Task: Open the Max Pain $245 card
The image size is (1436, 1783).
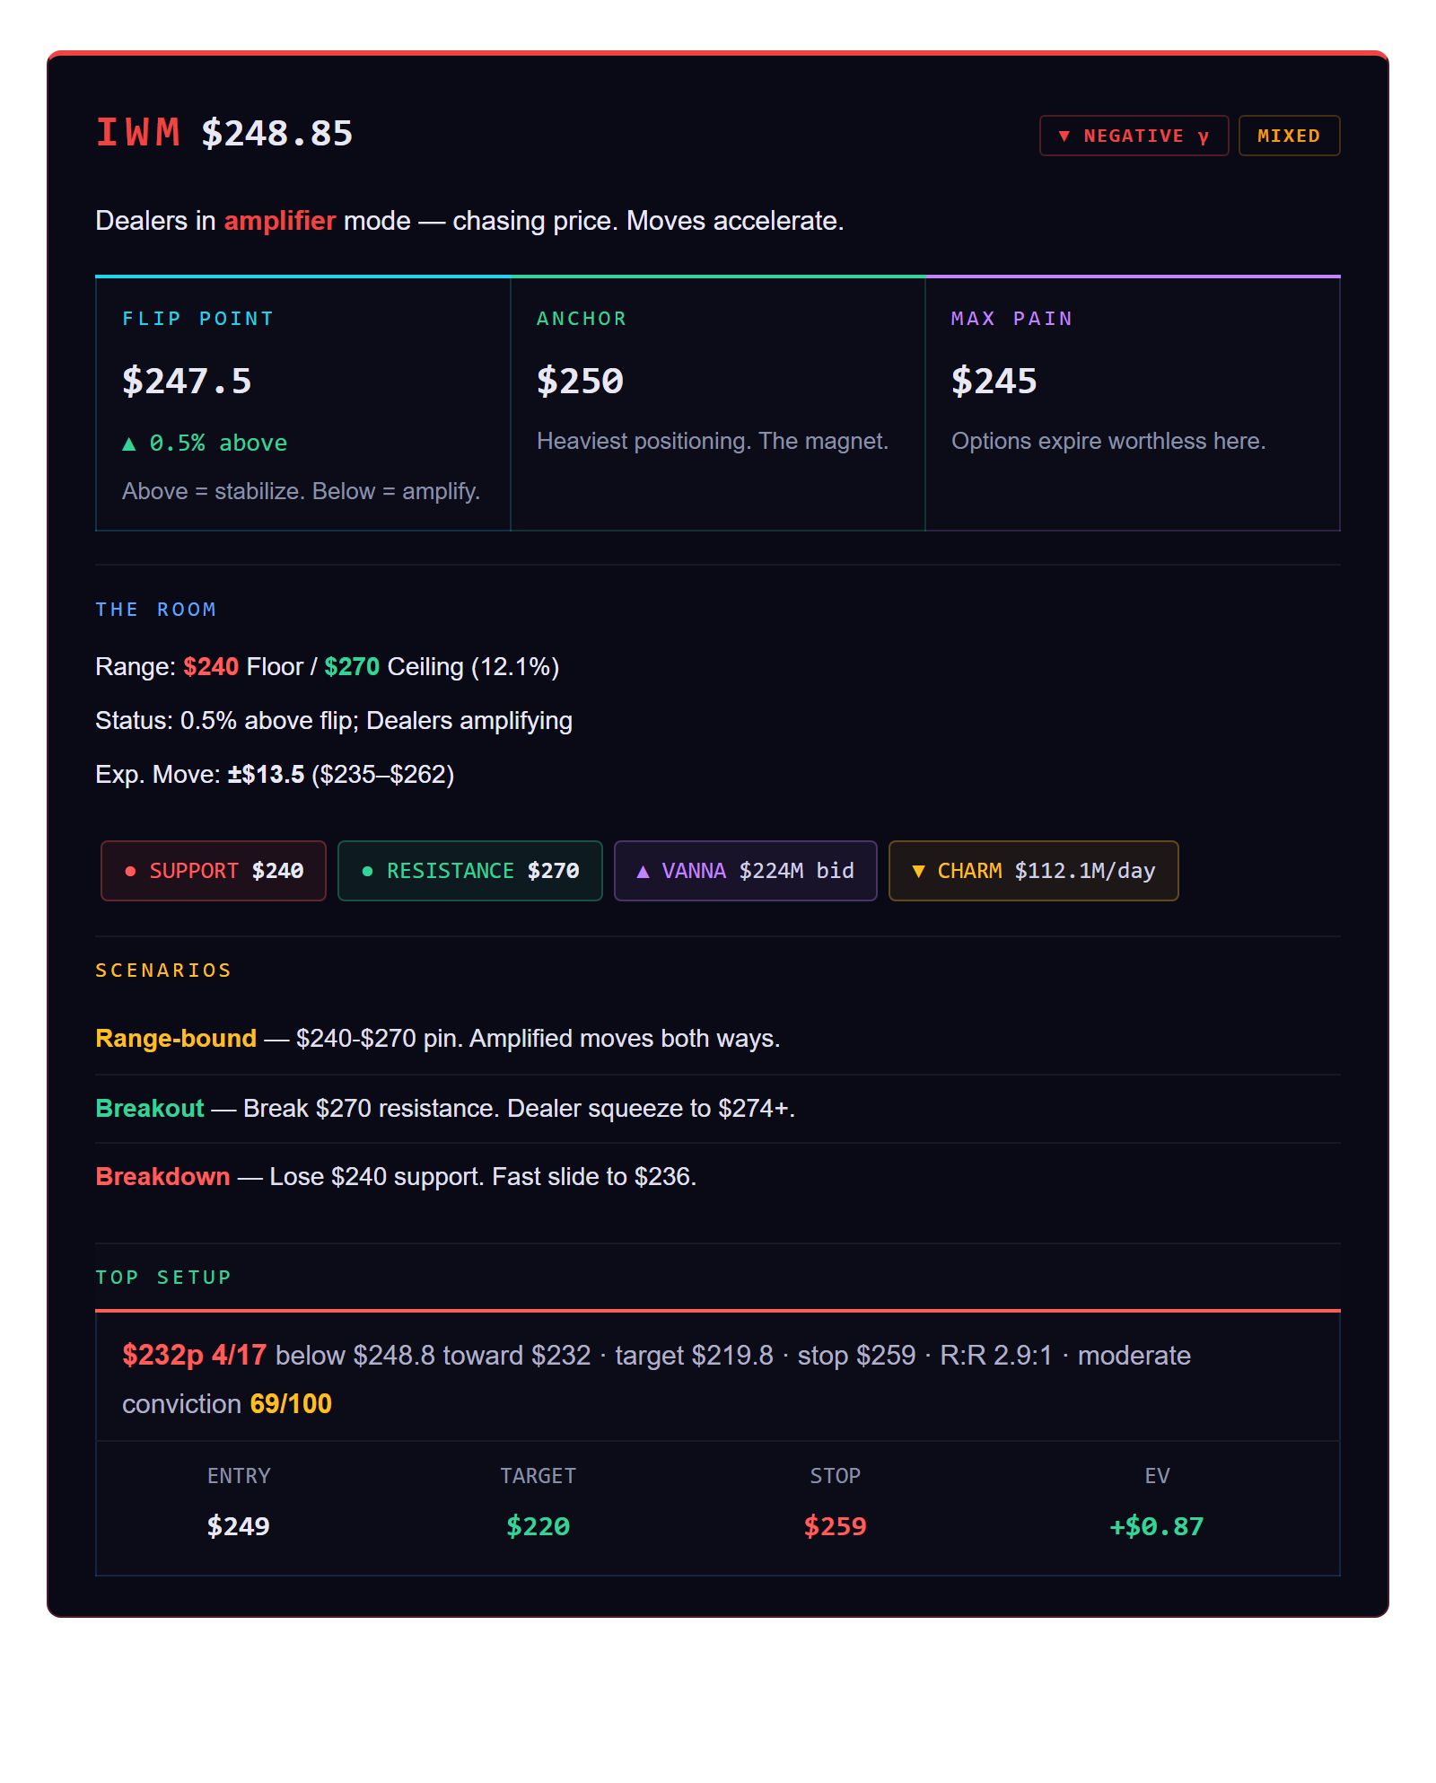Action: point(1132,403)
